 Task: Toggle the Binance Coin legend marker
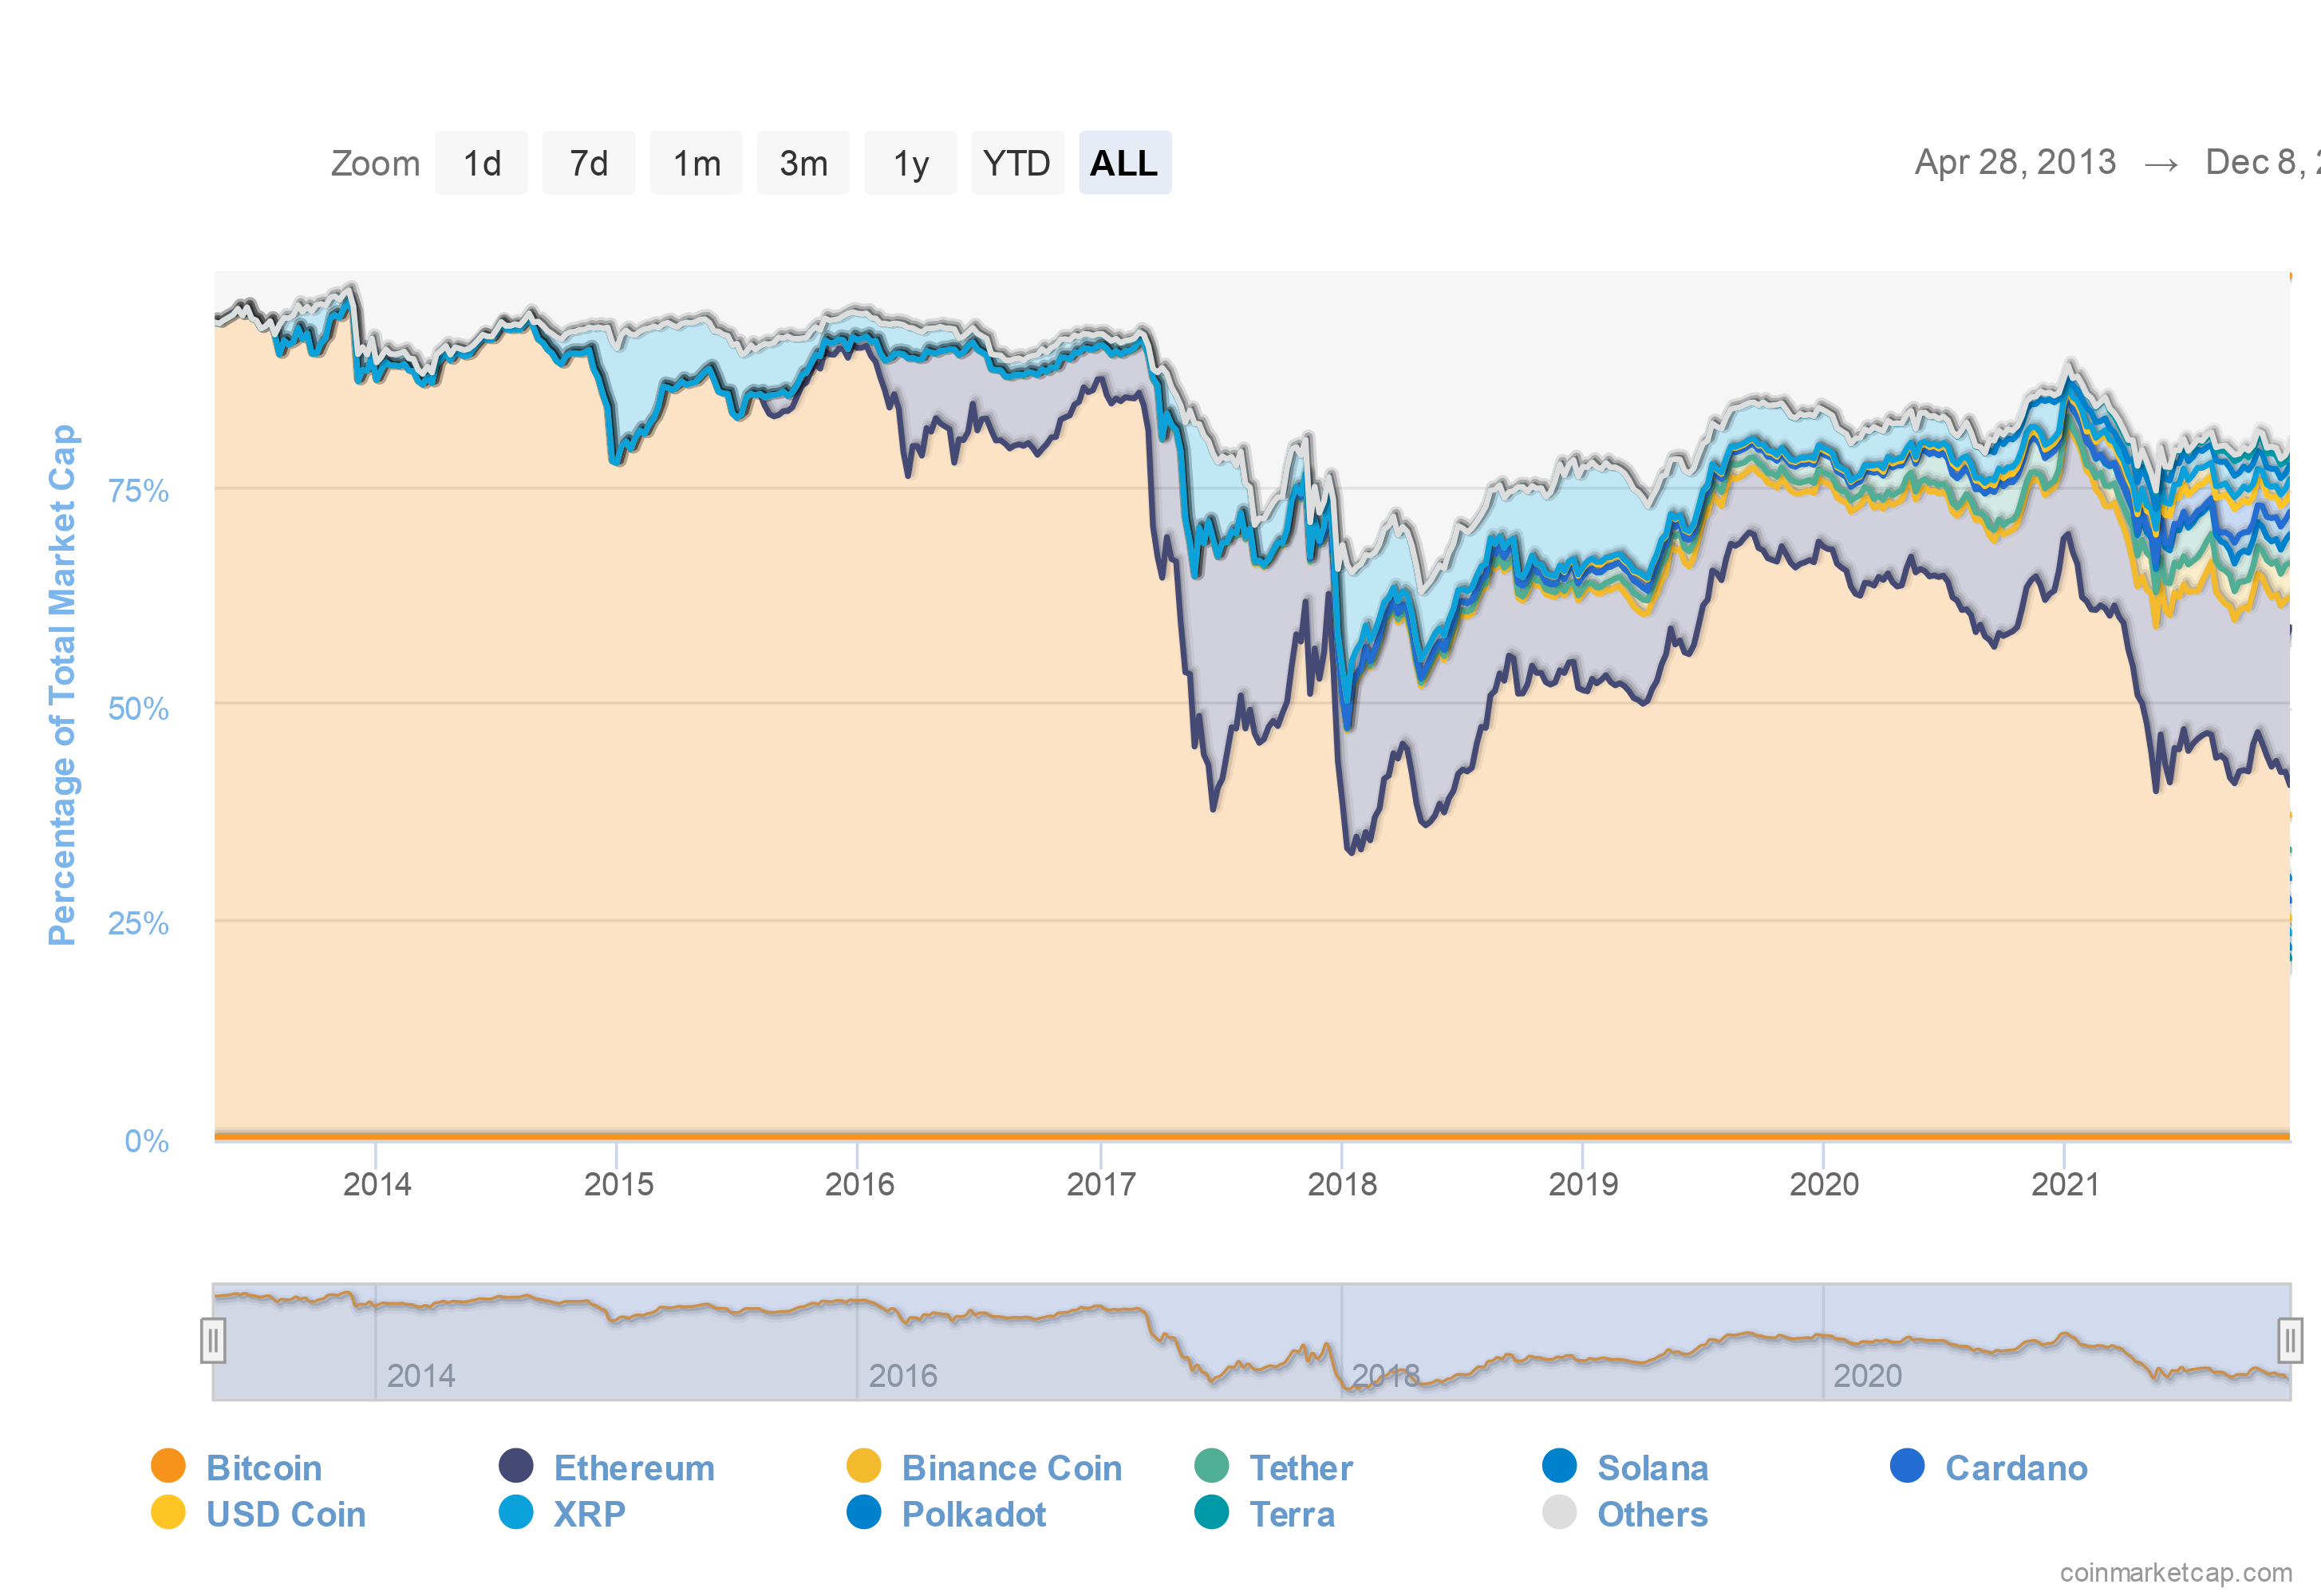pos(866,1467)
